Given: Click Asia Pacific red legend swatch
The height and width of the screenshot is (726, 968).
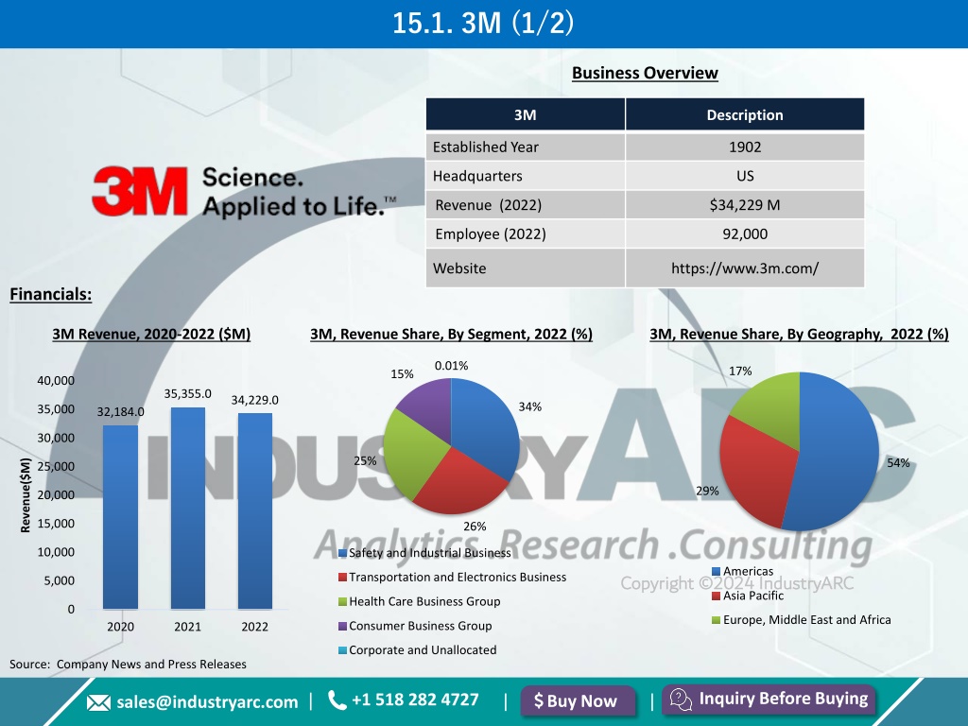Looking at the screenshot, I should [717, 596].
